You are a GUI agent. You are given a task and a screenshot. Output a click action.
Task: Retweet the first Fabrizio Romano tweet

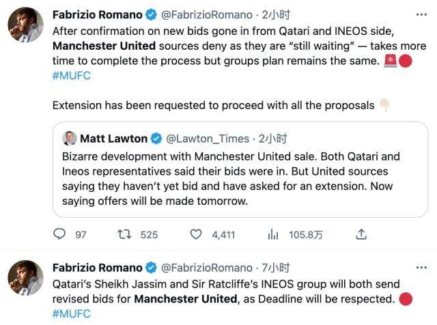pyautogui.click(x=125, y=234)
